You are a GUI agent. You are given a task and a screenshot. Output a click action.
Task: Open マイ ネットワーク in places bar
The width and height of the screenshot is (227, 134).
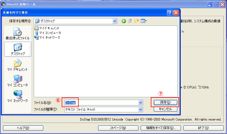[18, 96]
